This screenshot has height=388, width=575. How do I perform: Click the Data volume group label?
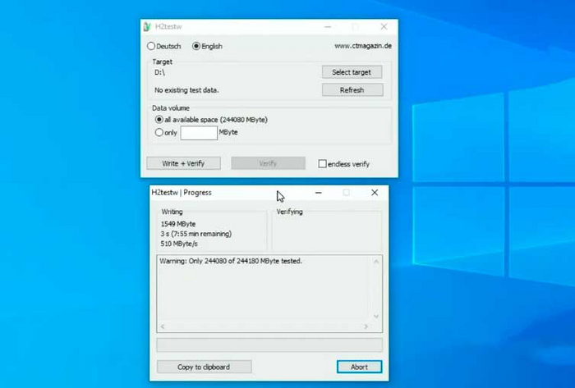pyautogui.click(x=171, y=108)
